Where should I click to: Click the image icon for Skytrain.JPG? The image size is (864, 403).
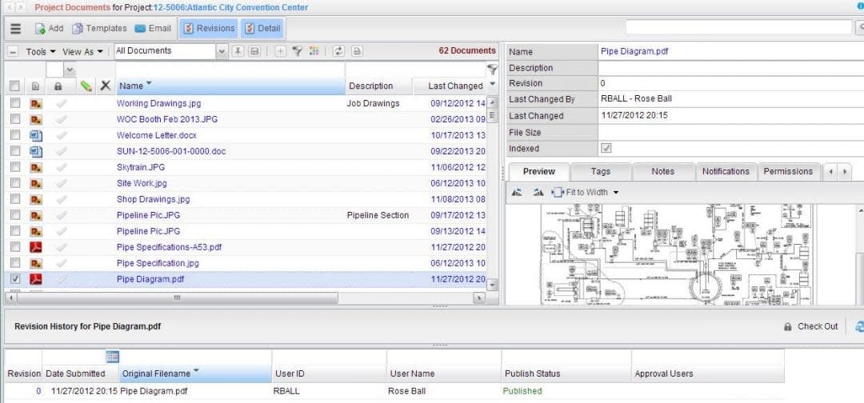pyautogui.click(x=36, y=167)
